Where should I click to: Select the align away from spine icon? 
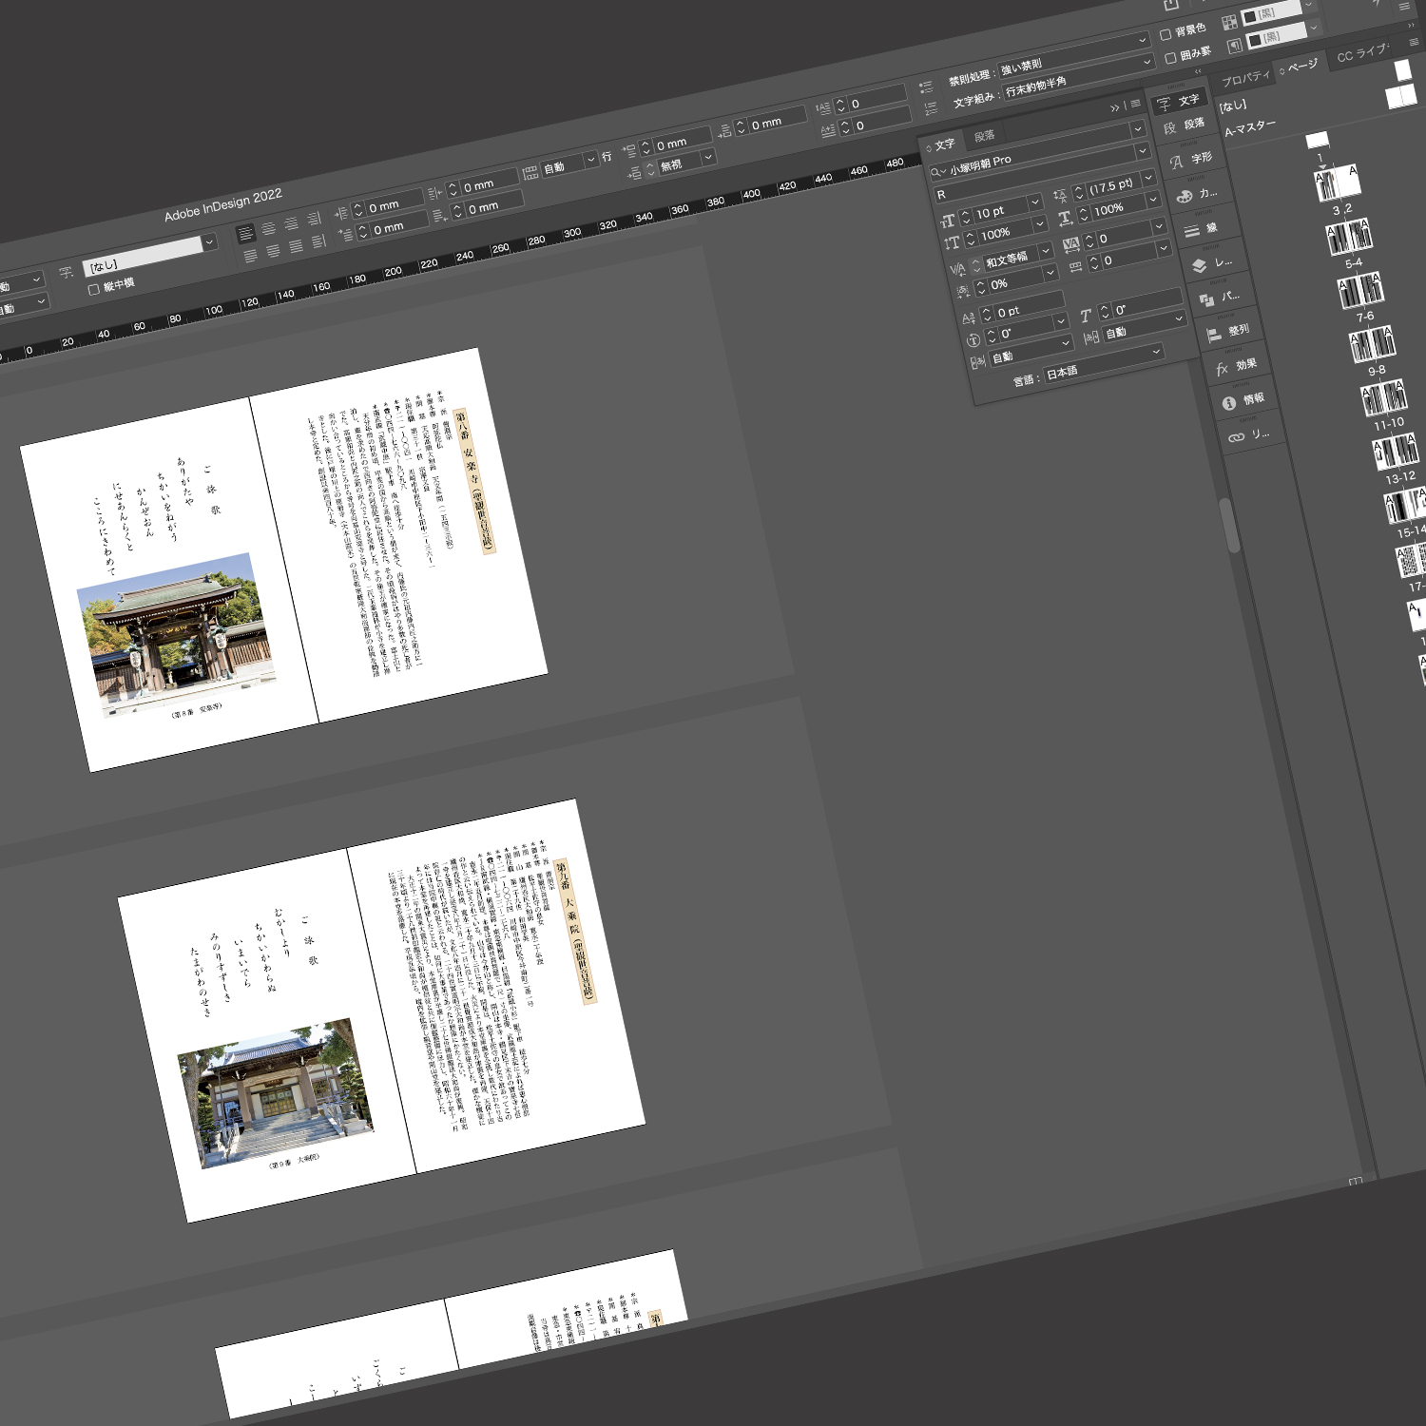click(x=319, y=242)
